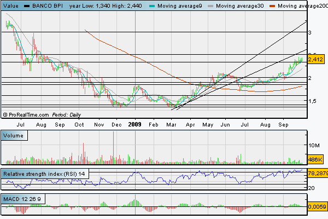Click the gray Moving average30 legend swatch
Screen dimensions: 328x219
click(x=210, y=6)
